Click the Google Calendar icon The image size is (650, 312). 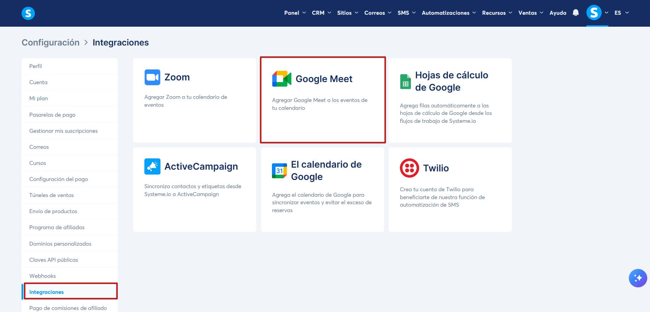[279, 171]
